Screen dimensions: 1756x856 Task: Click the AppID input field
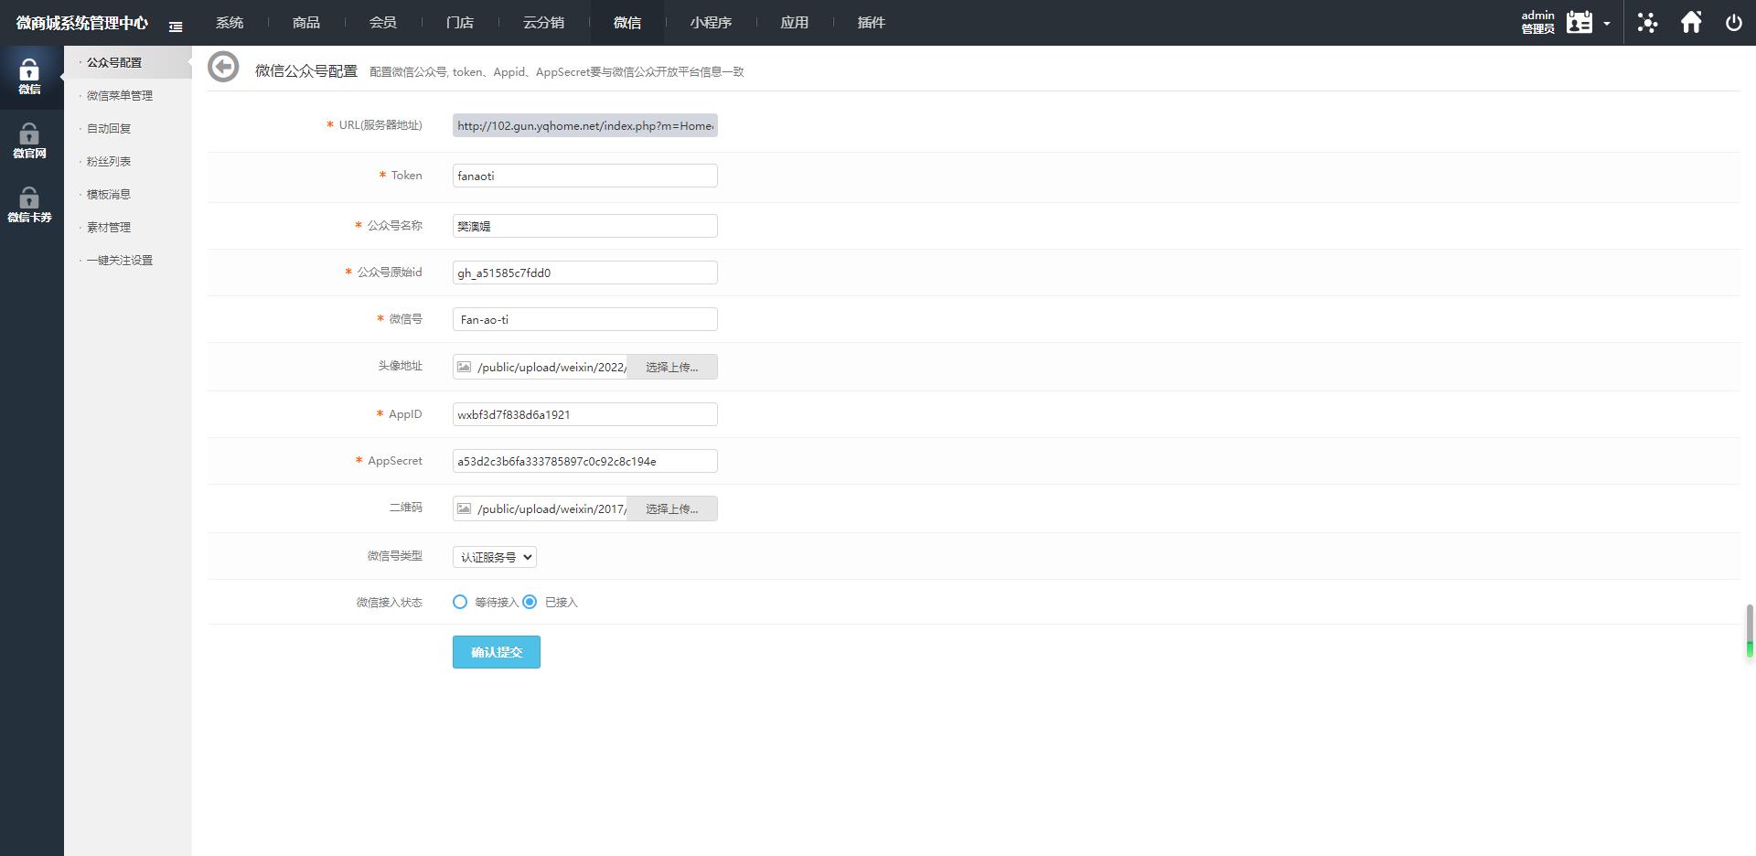tap(585, 414)
